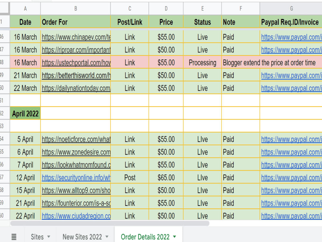Open the noeticforce.com order link
The width and height of the screenshot is (322, 242).
coord(76,139)
